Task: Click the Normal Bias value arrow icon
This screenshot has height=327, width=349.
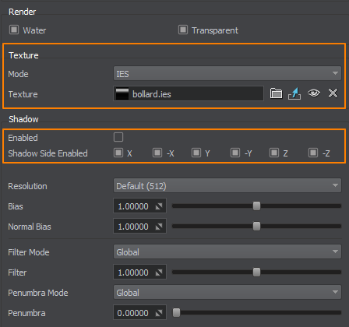Action: 159,227
